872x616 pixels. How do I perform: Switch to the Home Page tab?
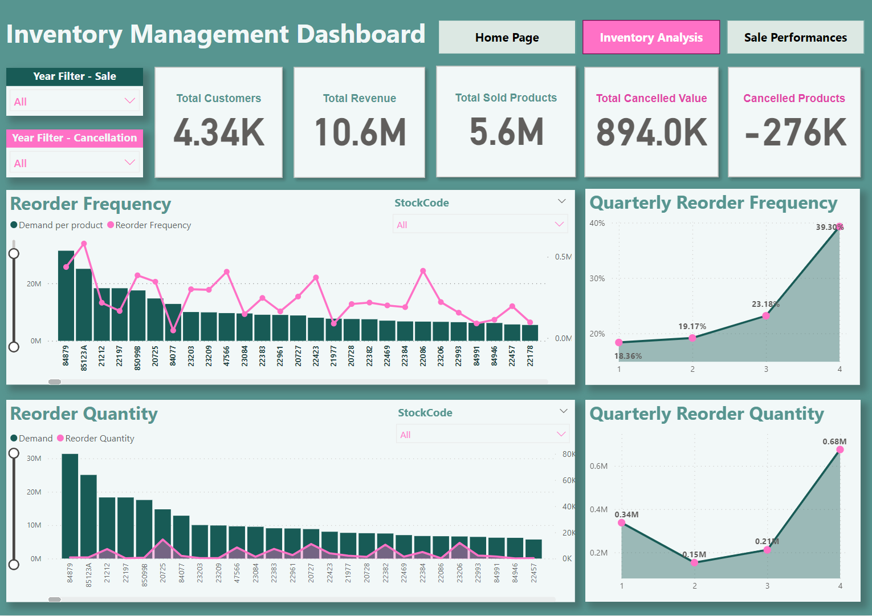coord(506,37)
